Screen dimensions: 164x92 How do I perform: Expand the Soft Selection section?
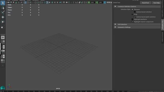tap(115, 24)
